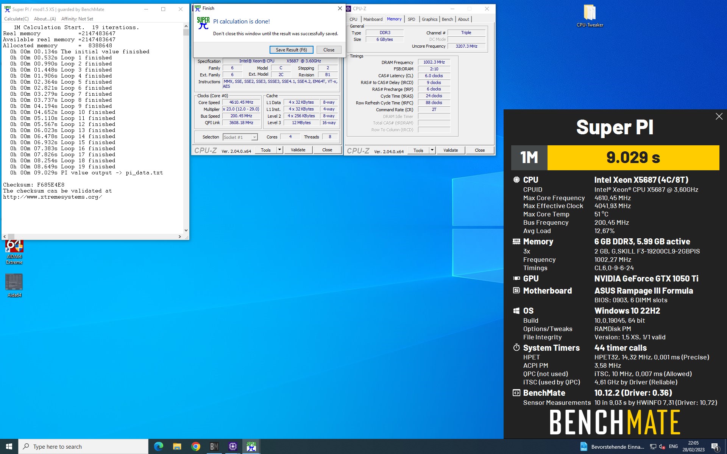The image size is (727, 454).
Task: Click the taskbar search box
Action: pos(83,446)
